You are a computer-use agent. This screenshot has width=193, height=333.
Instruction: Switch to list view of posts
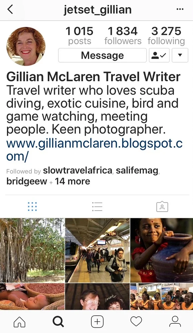[x=97, y=207]
